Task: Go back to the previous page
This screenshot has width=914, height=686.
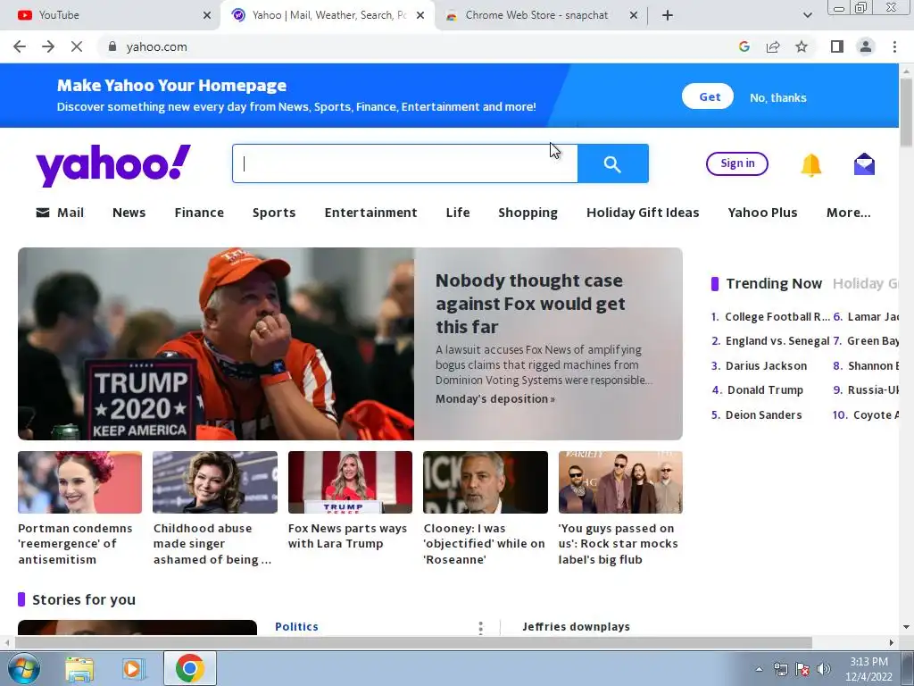Action: (x=20, y=46)
